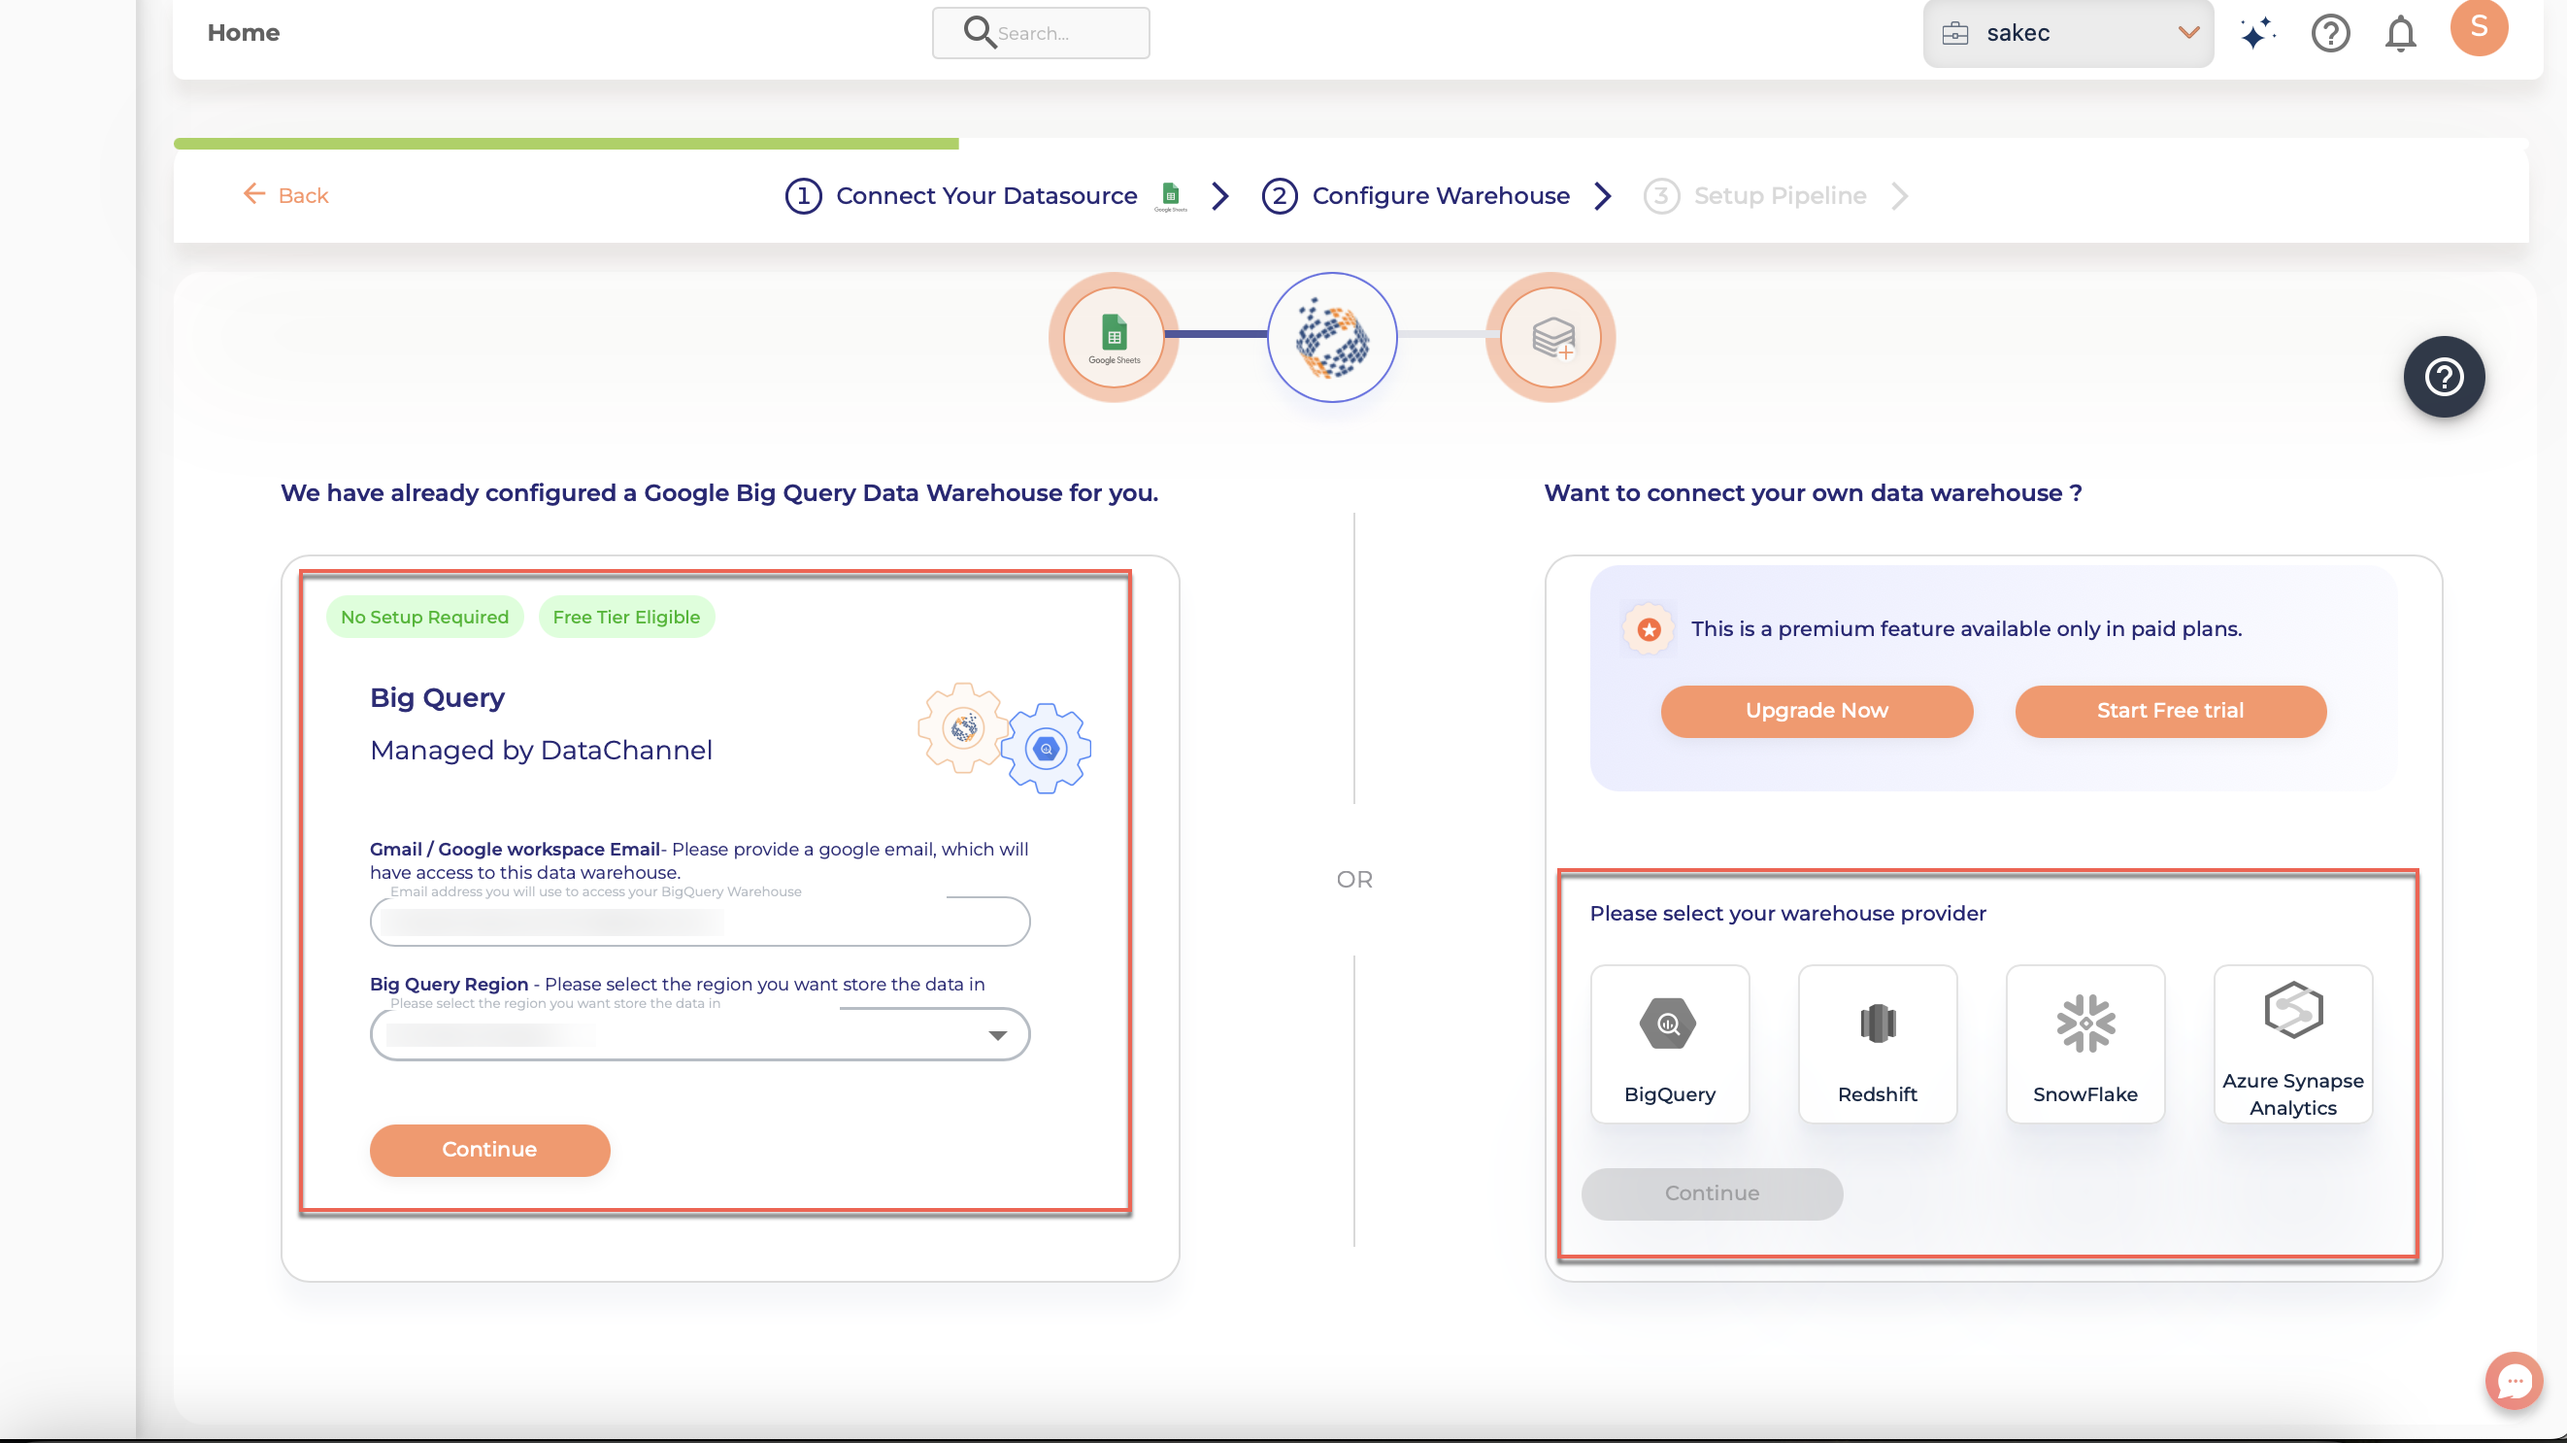The height and width of the screenshot is (1443, 2567).
Task: Open the dark floating help button
Action: click(x=2444, y=377)
